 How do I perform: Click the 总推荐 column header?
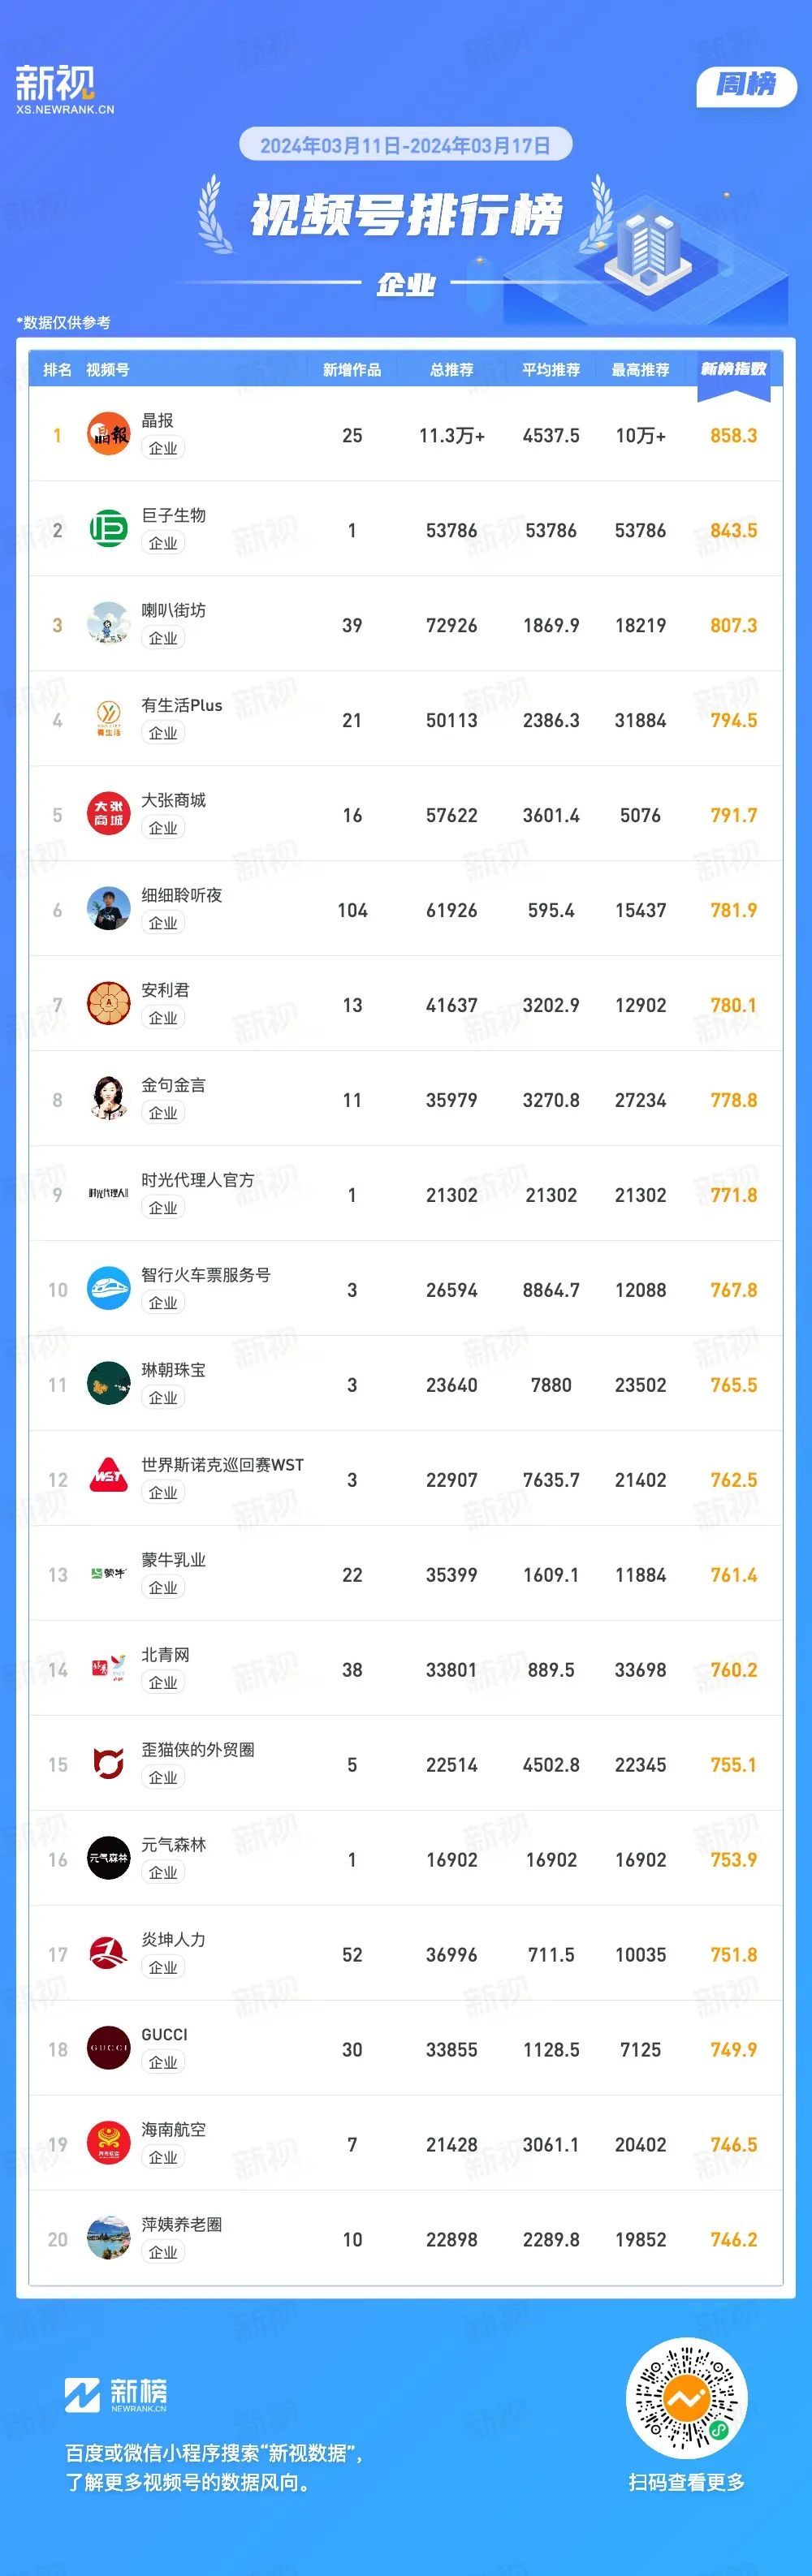click(452, 370)
